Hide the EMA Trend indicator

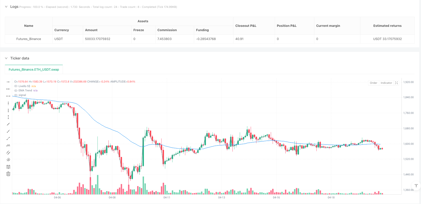point(16,90)
